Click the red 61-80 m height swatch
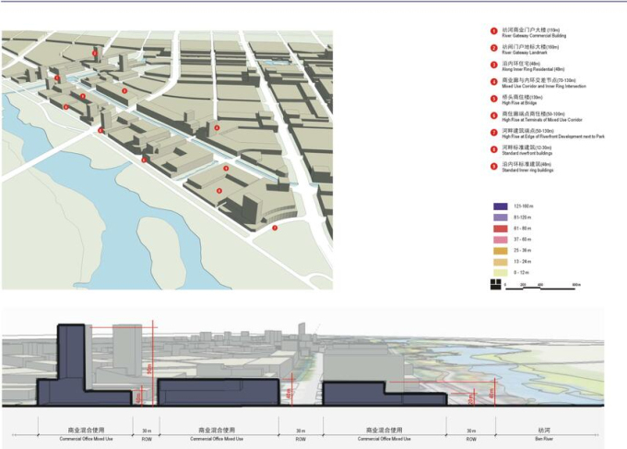The height and width of the screenshot is (449, 627). 500,230
